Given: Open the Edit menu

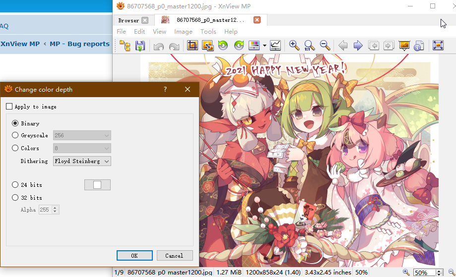Looking at the screenshot, I should point(139,32).
